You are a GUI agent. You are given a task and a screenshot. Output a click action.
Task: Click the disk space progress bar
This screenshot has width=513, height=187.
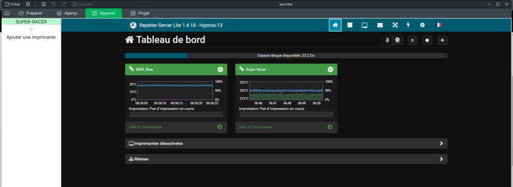(x=286, y=55)
